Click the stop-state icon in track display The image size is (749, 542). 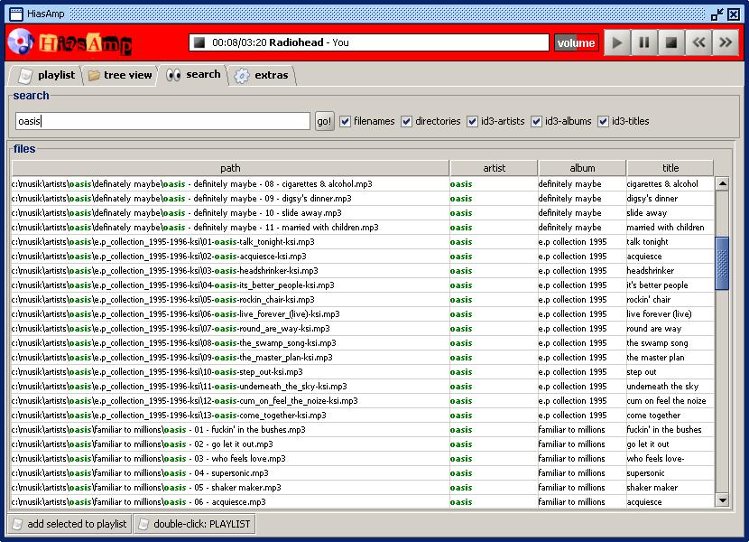(x=199, y=42)
